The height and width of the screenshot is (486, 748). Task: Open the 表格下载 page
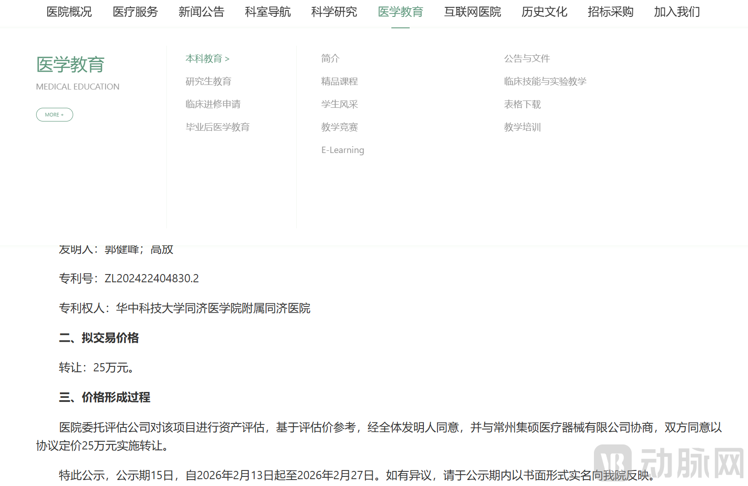tap(522, 104)
